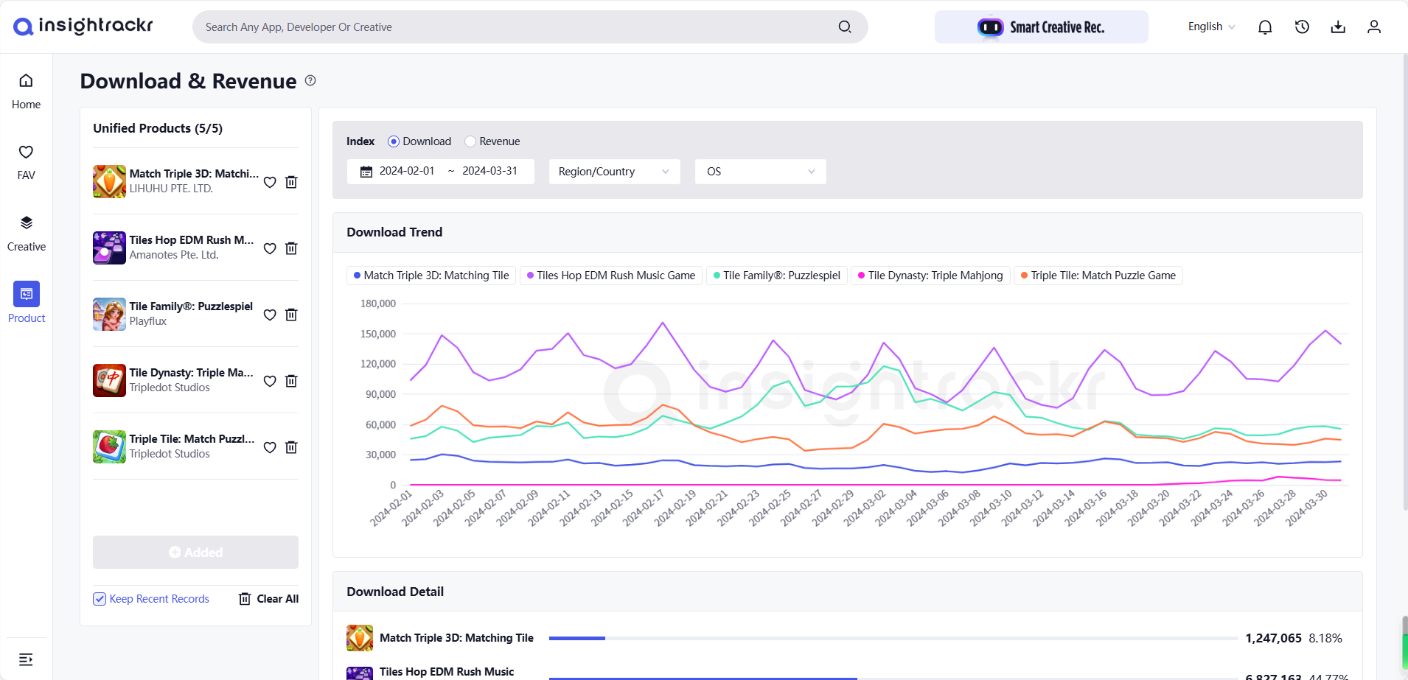Click Tiles Hop EDM download progress bar

[x=893, y=678]
